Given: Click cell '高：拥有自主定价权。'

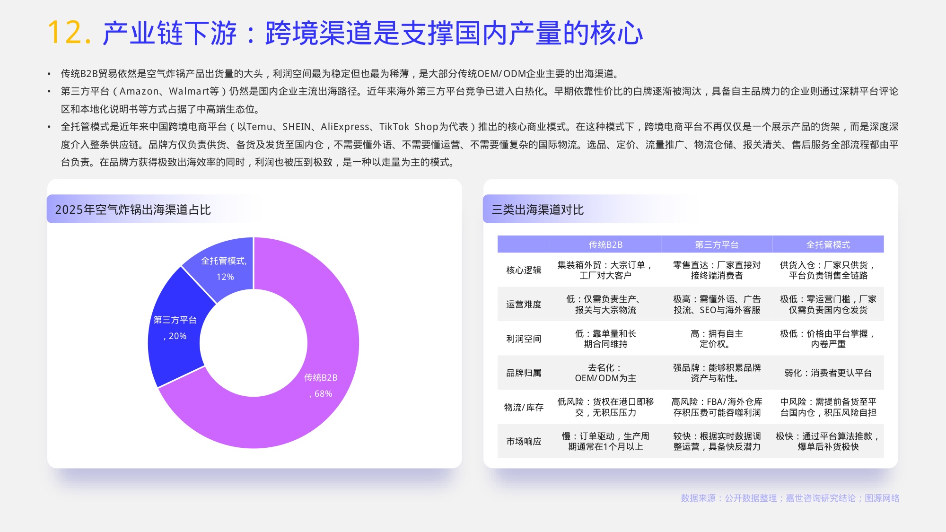Looking at the screenshot, I should [x=717, y=339].
